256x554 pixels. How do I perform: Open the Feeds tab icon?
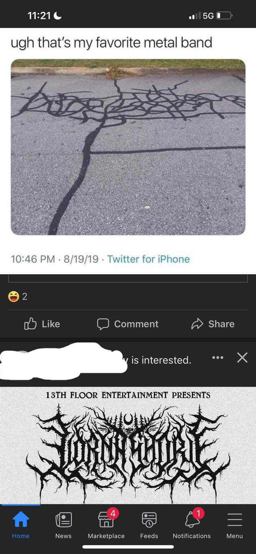point(149,520)
